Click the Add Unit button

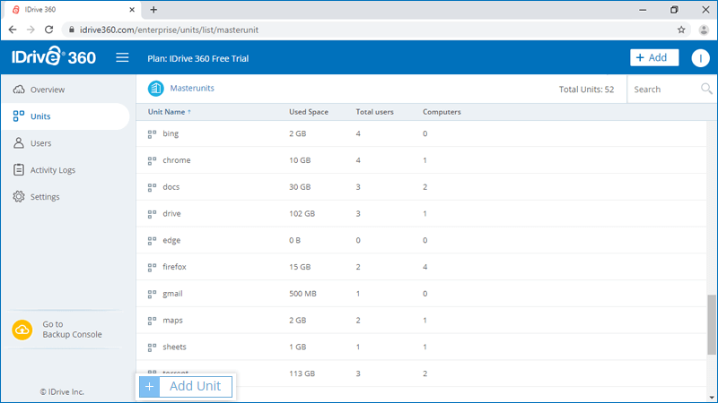click(x=186, y=387)
